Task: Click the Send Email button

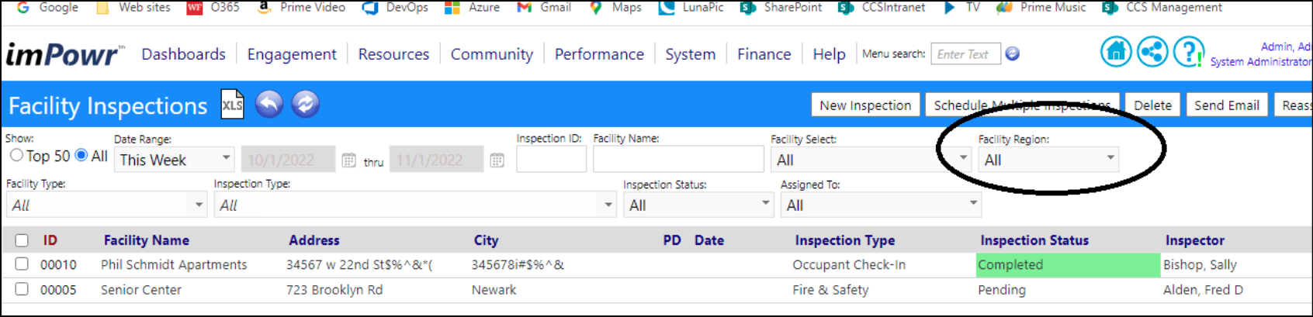Action: (x=1227, y=105)
